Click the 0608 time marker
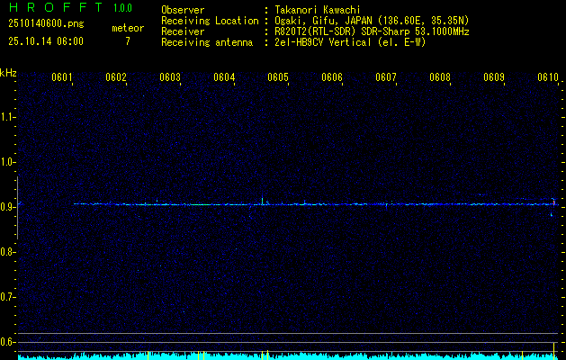The height and width of the screenshot is (360, 566). click(440, 77)
